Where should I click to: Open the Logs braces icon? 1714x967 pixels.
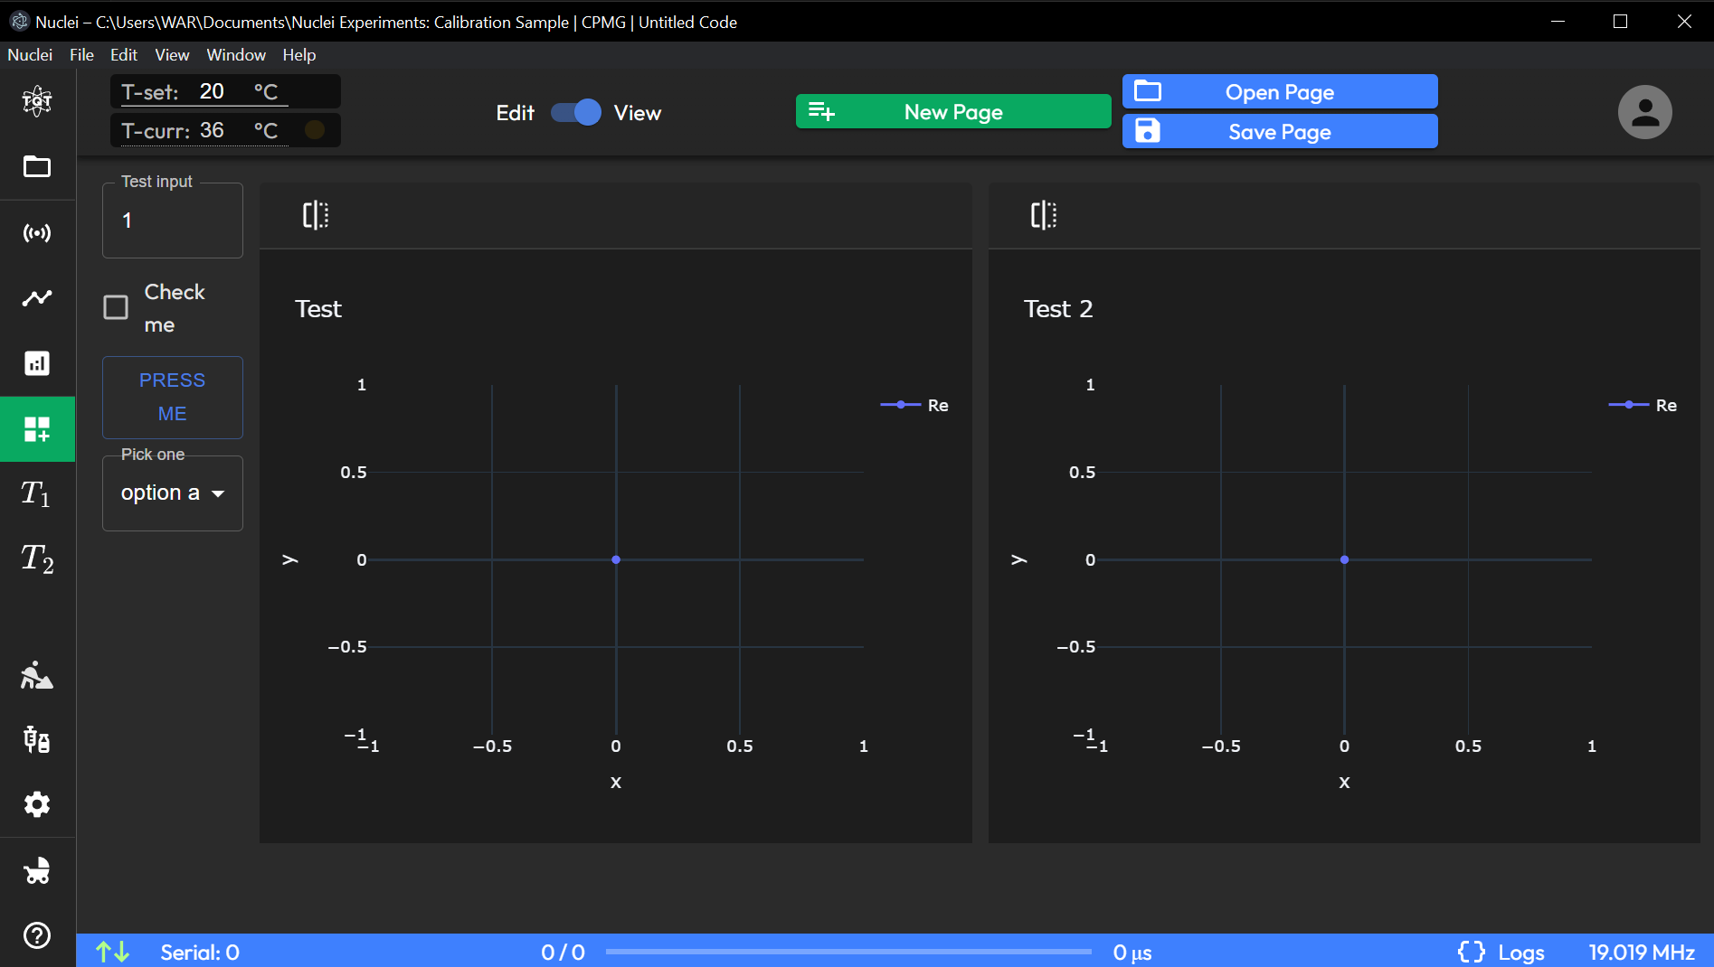1472,952
